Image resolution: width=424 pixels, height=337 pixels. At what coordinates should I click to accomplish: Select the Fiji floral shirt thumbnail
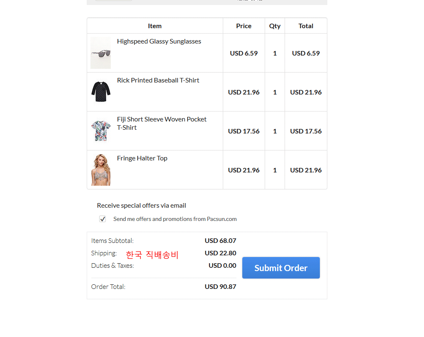[x=101, y=131]
